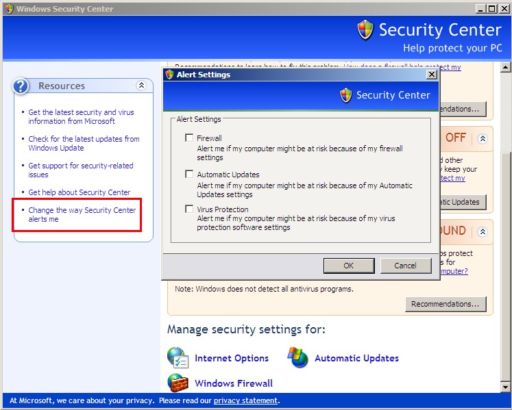Click the Windows Firewall brick wall icon
Screen dimensions: 512x410
pyautogui.click(x=178, y=383)
